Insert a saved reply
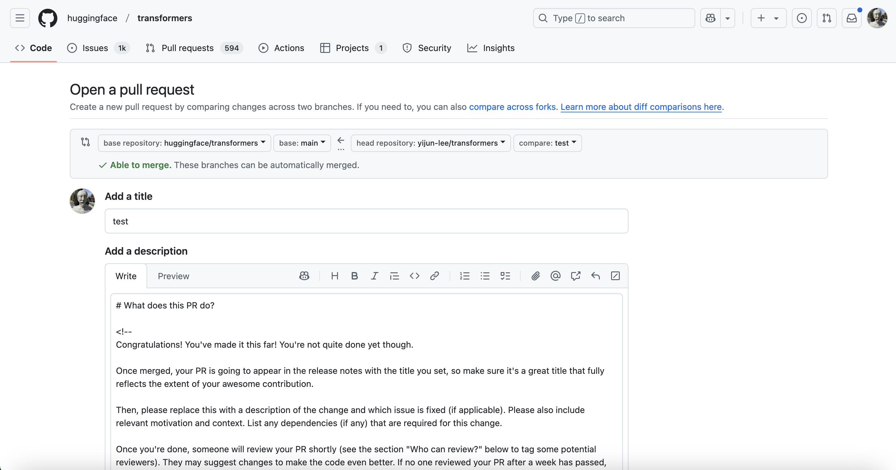Screen dimensions: 896x470 (595, 276)
